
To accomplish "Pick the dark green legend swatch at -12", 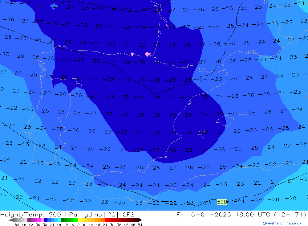I will pos(63,220).
